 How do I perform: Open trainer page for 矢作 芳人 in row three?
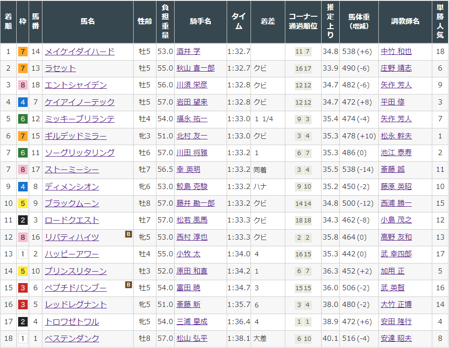point(396,85)
